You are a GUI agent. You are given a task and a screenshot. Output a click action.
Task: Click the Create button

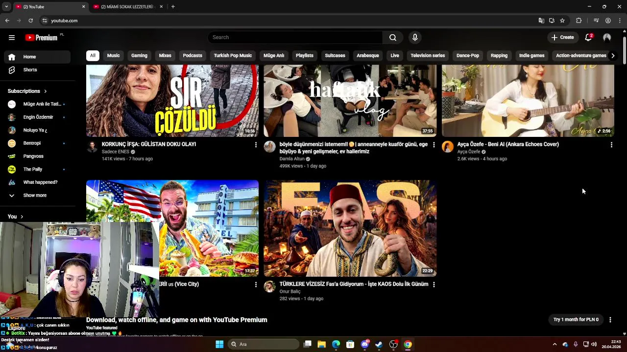point(562,38)
